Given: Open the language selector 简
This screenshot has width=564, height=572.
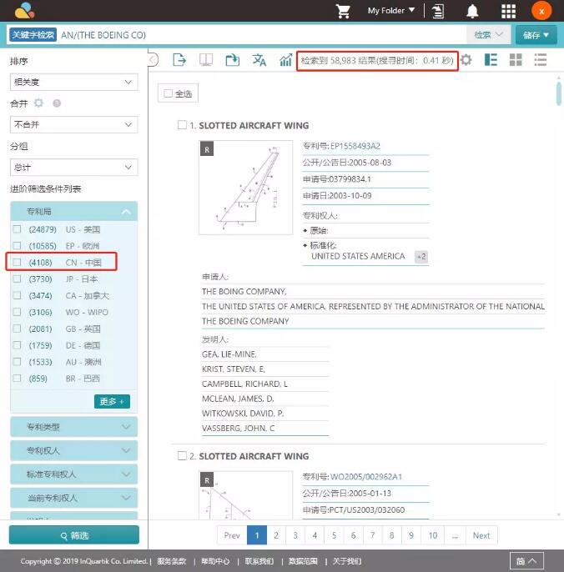Looking at the screenshot, I should (526, 560).
